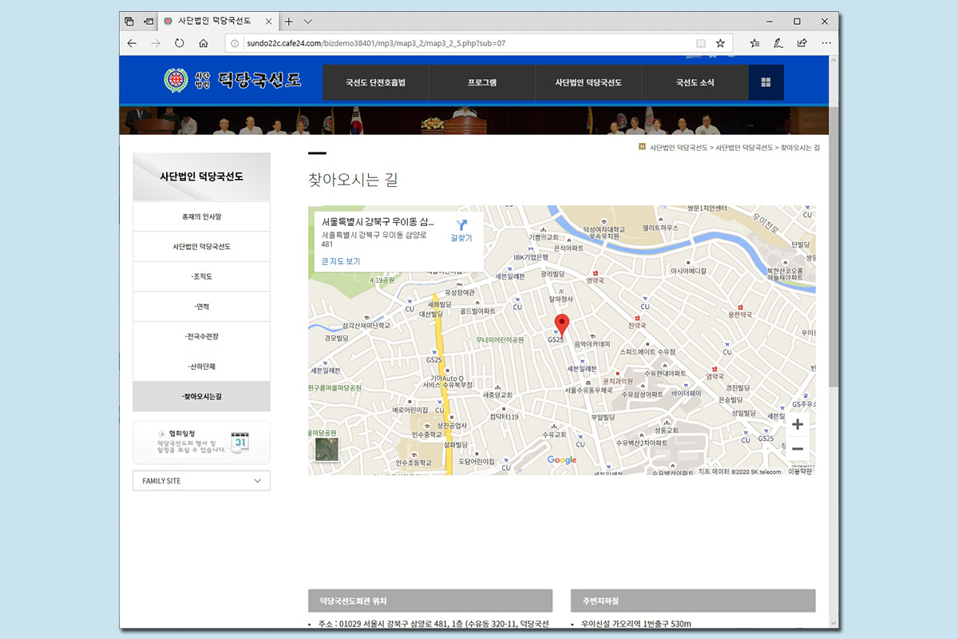The height and width of the screenshot is (639, 958).
Task: Select 총재의 인사말 in sidebar
Action: pos(201,216)
